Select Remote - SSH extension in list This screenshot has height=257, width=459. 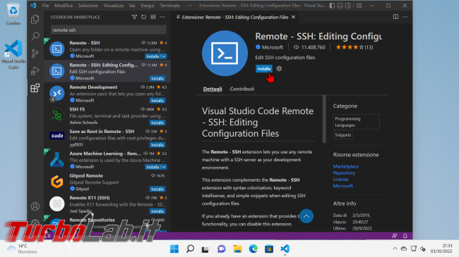tap(107, 49)
